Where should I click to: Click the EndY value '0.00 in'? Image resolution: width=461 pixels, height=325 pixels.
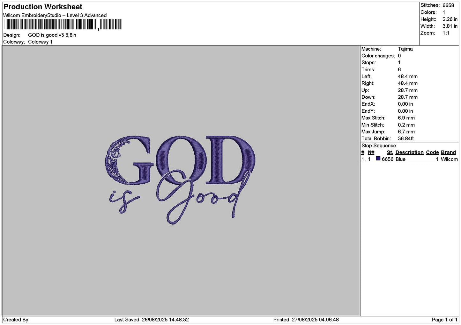point(405,111)
